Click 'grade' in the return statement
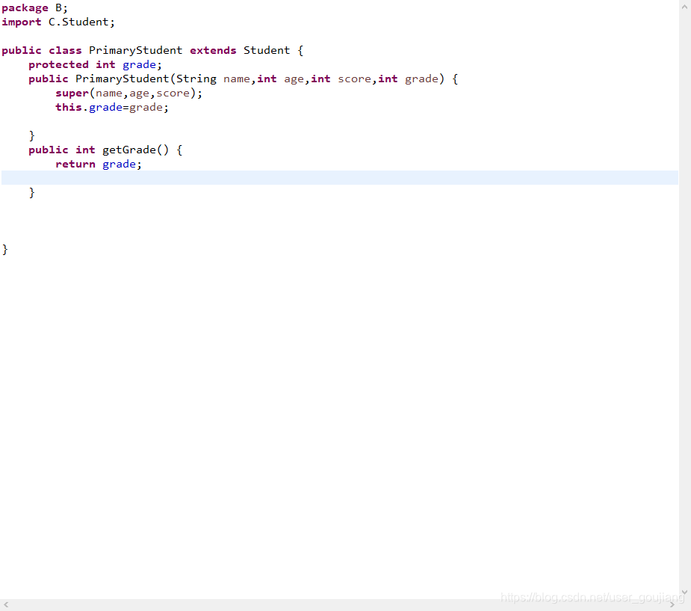This screenshot has width=691, height=611. (119, 164)
